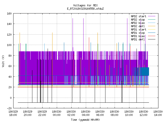Click the NPD1 bias legend label

click(138, 36)
